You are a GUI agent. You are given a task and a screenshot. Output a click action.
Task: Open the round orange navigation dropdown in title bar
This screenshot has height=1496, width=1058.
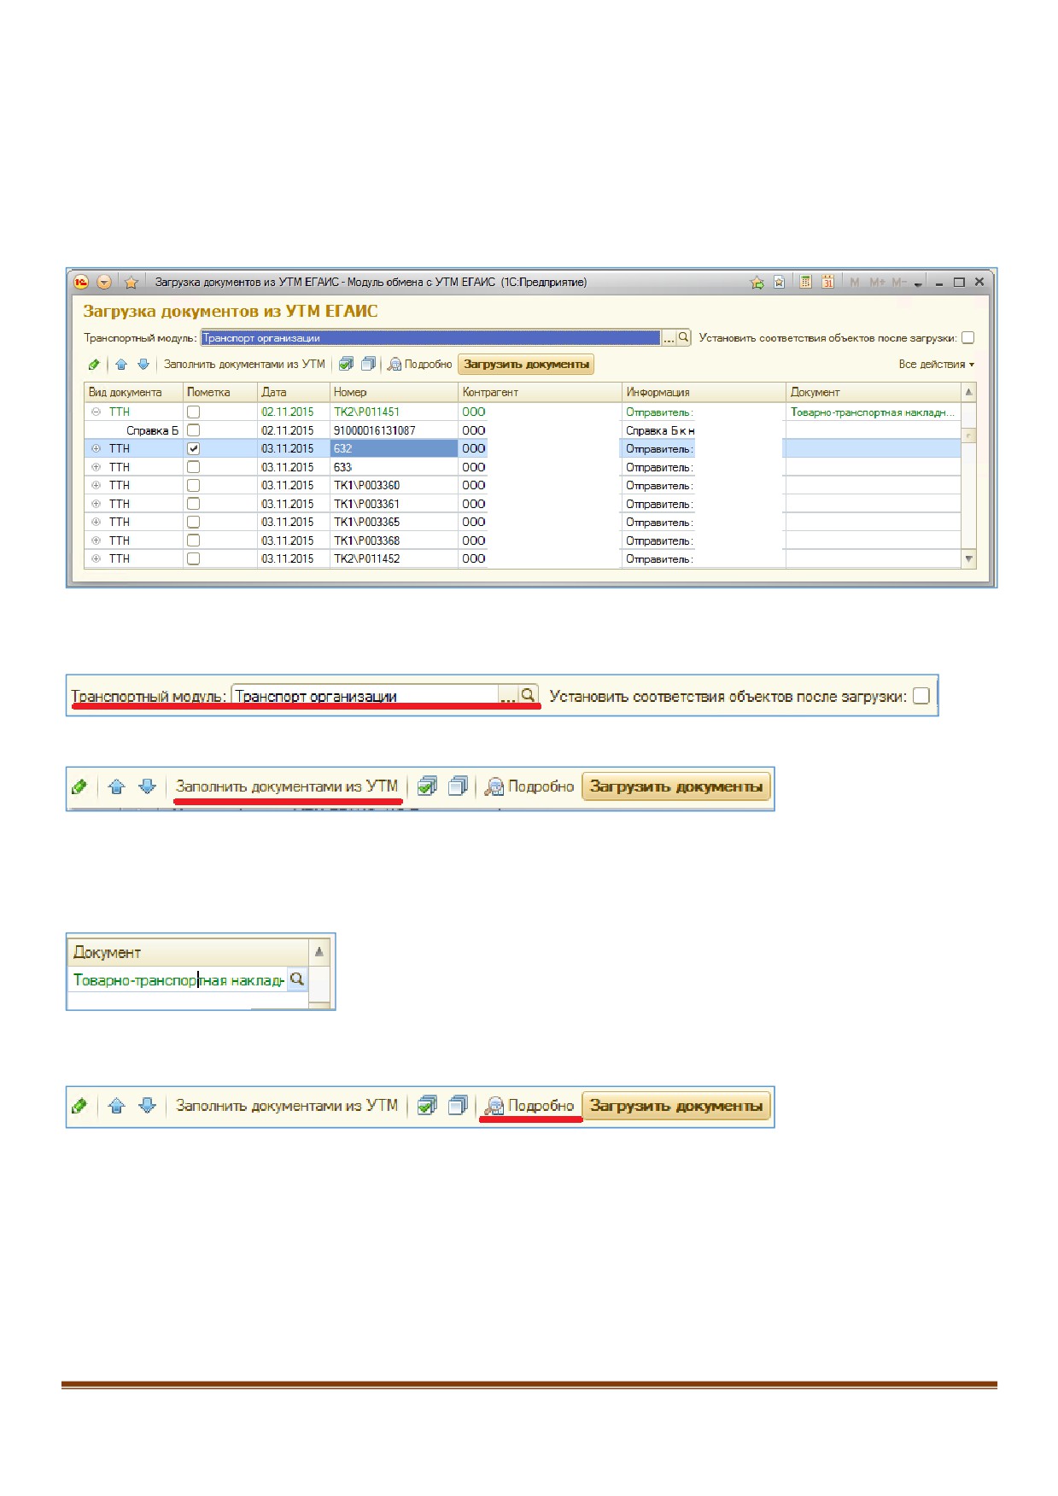pyautogui.click(x=104, y=282)
